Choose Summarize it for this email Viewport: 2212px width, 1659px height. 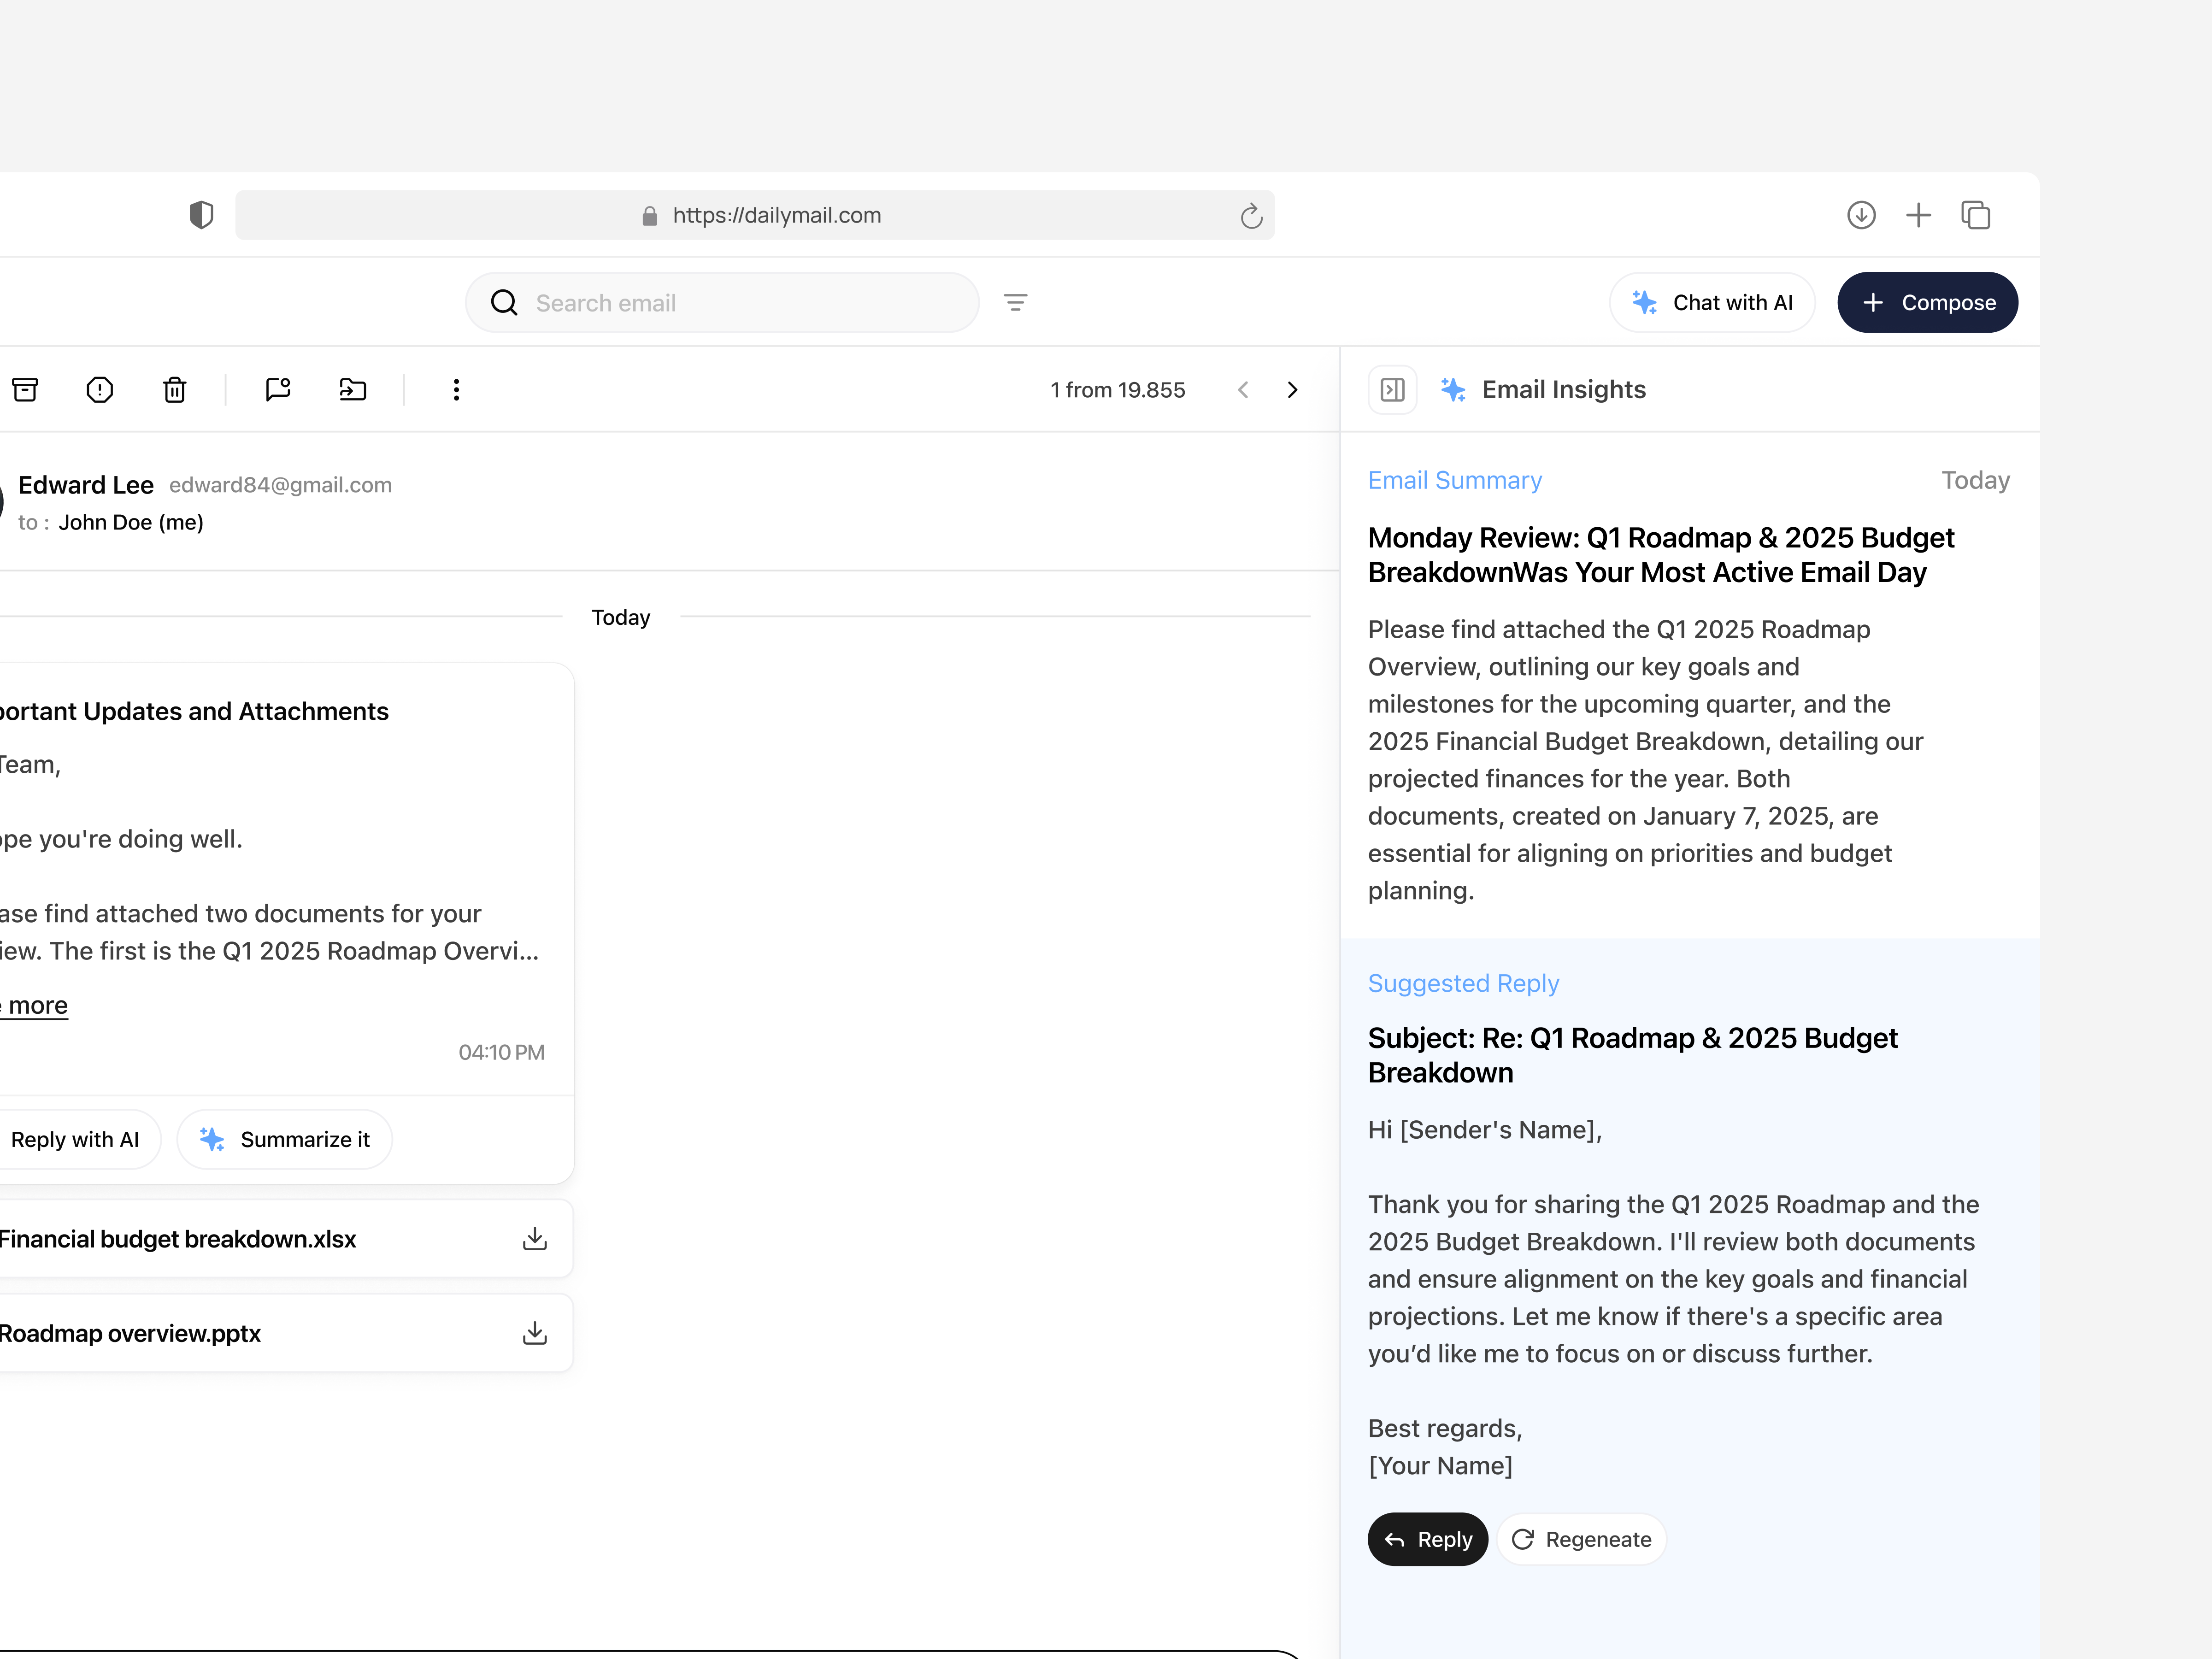click(285, 1139)
